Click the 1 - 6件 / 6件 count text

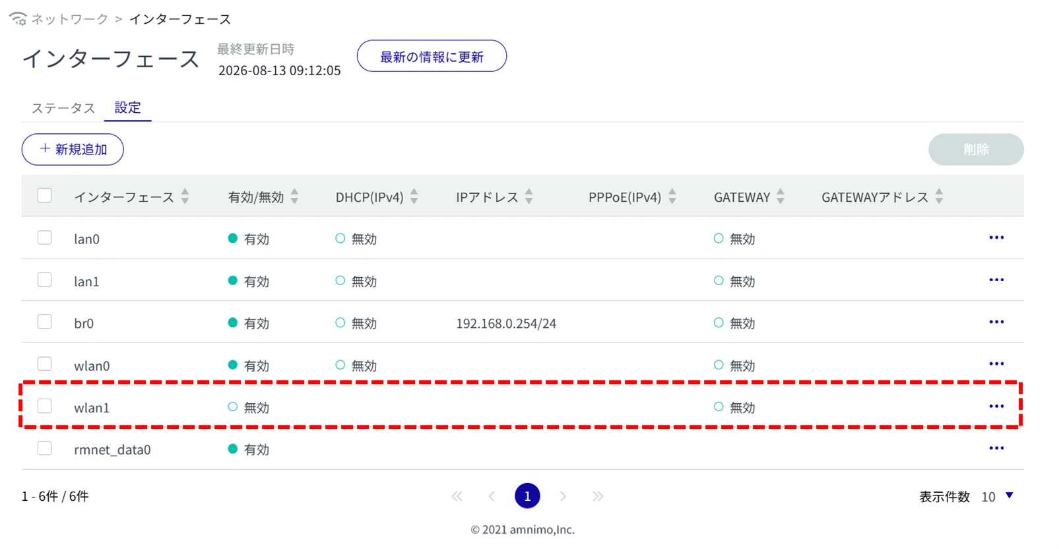pos(55,496)
